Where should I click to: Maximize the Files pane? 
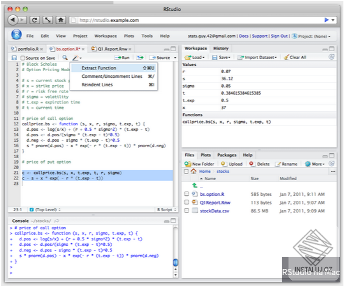(332, 155)
